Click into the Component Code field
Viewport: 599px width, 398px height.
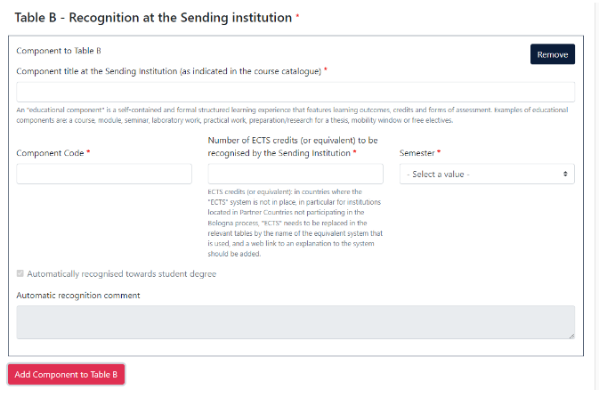point(104,174)
